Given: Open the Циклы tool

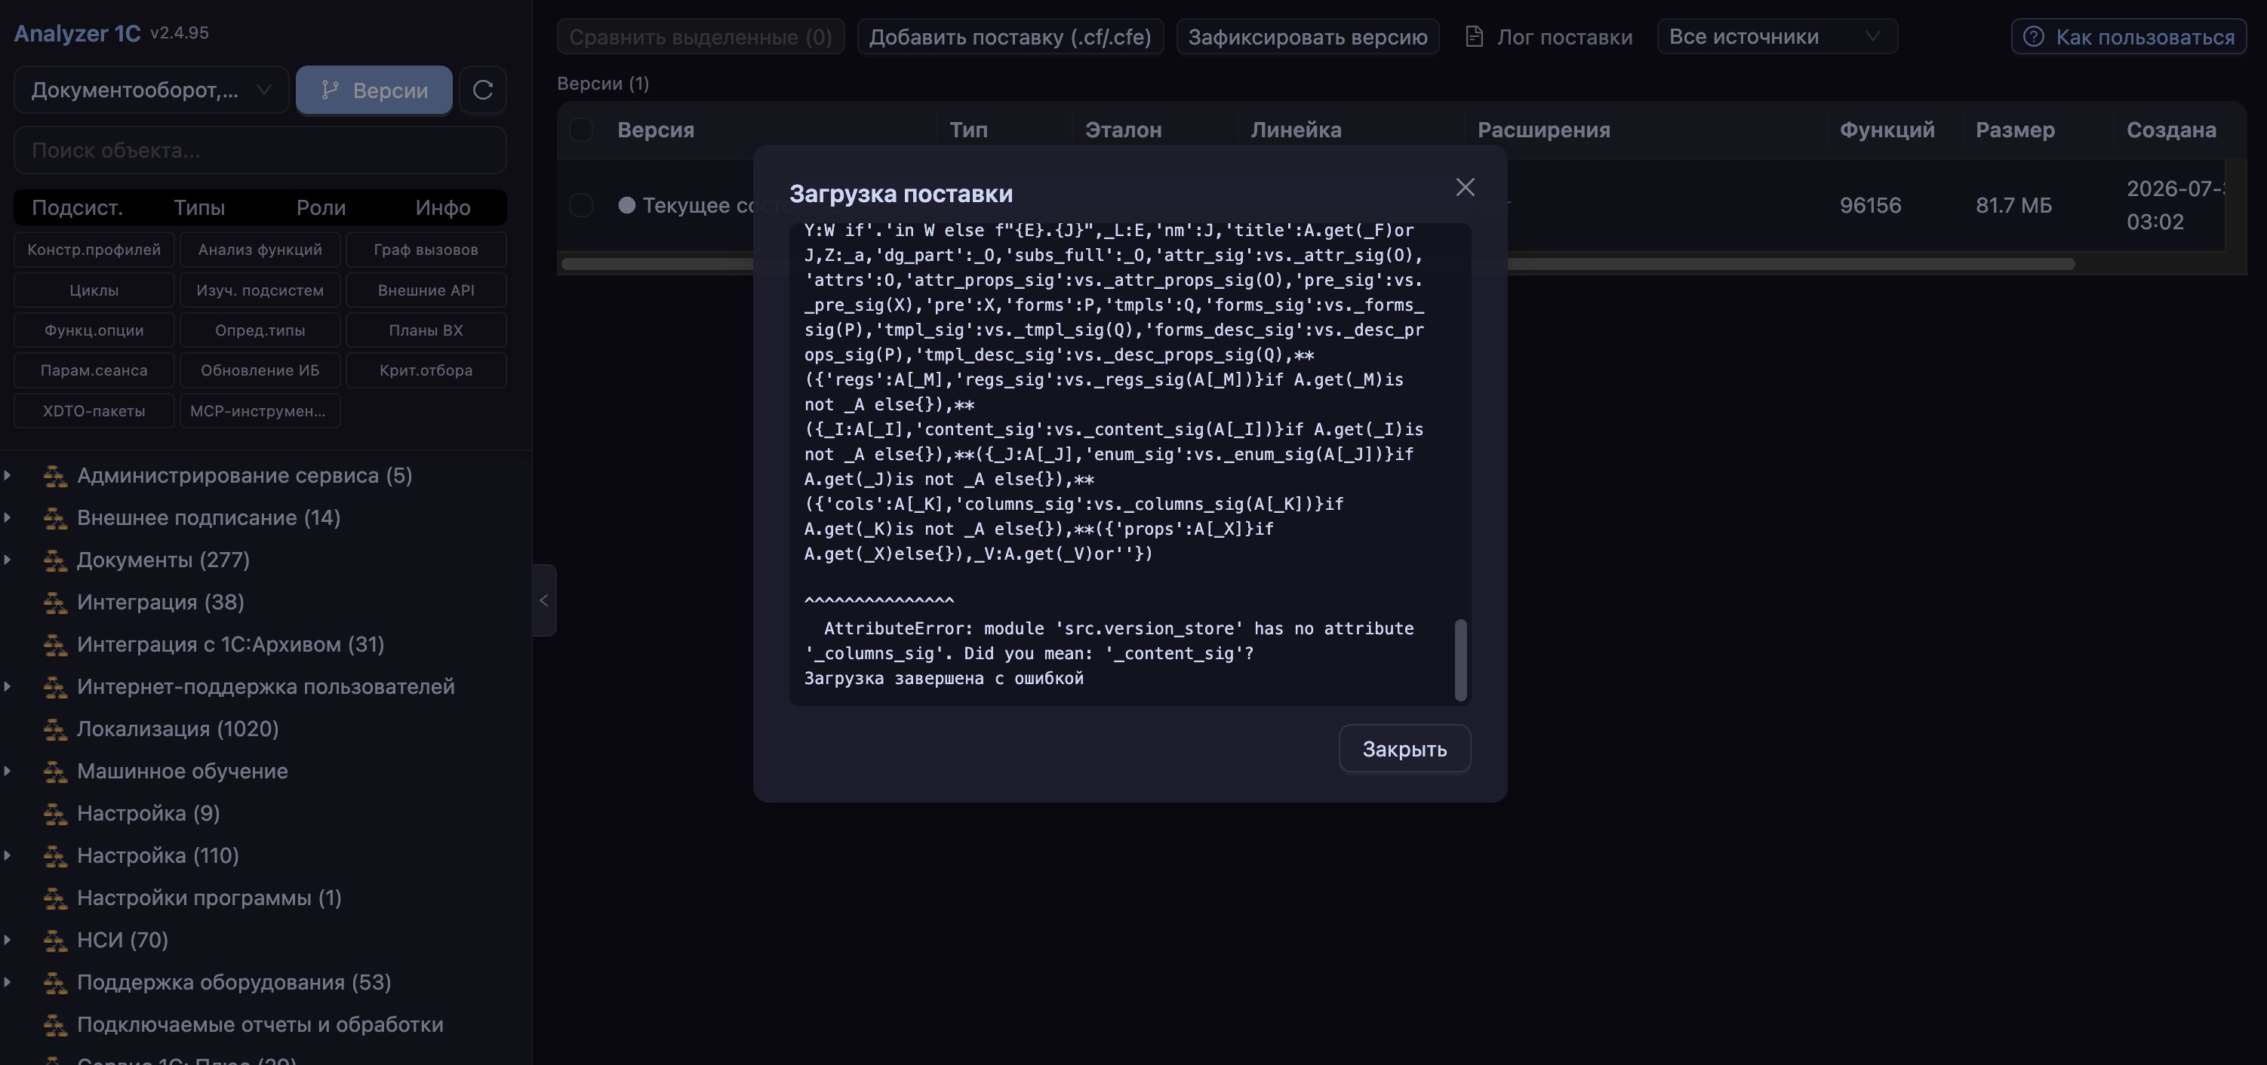Looking at the screenshot, I should click(x=94, y=290).
